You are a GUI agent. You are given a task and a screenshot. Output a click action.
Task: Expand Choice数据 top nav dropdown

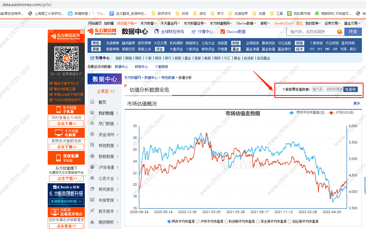246,23
